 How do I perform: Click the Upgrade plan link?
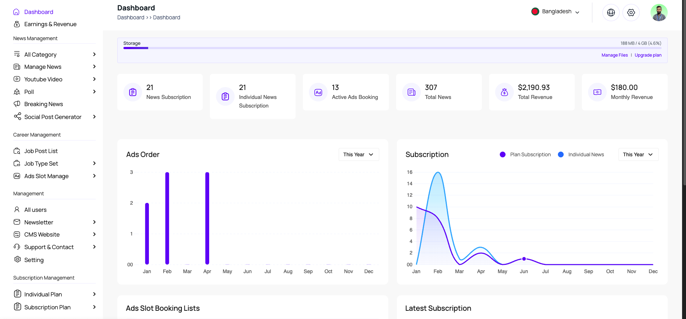point(648,55)
